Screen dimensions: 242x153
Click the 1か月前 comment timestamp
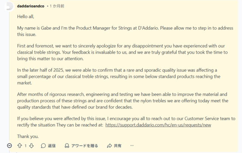[x=57, y=6]
